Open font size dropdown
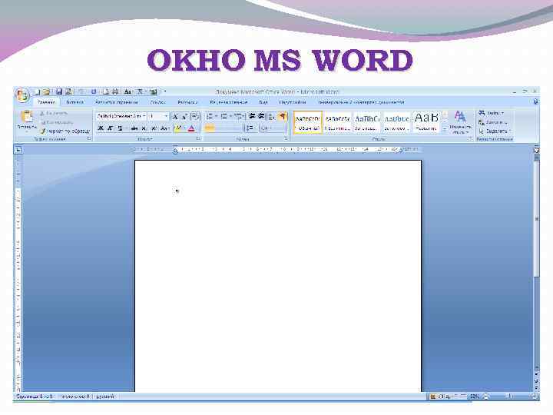553x415 pixels. (166, 116)
